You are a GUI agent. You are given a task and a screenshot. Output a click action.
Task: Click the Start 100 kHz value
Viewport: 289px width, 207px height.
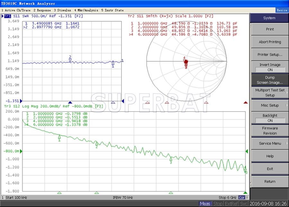(16, 198)
